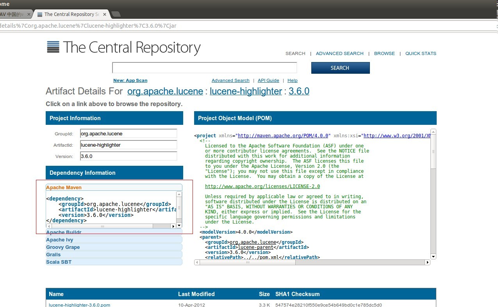The height and width of the screenshot is (307, 498).
Task: Collapse the Apache Maven dependency section
Action: coord(114,188)
